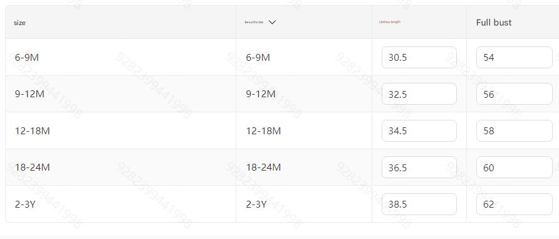Image resolution: width=559 pixels, height=239 pixels.
Task: Expand the chevron dropdown in the second column header
Action: (272, 22)
